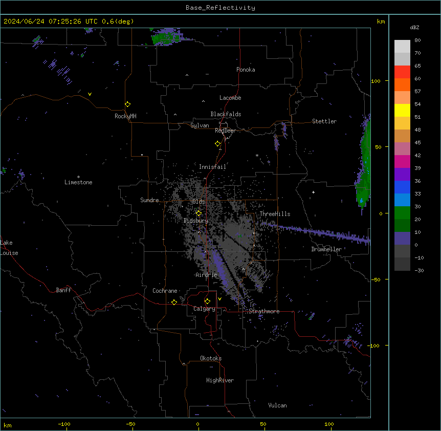Click the Ponoka city label

coord(246,70)
